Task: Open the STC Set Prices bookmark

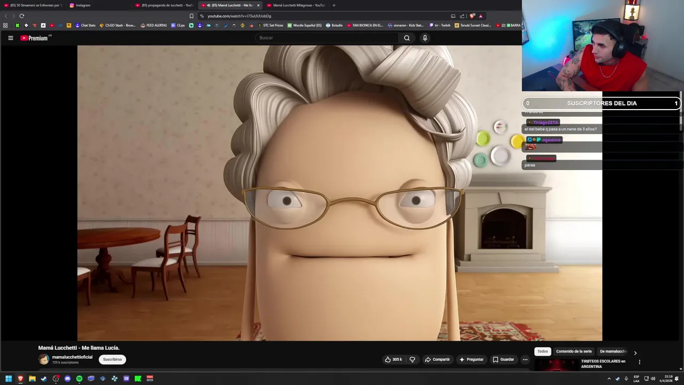Action: pyautogui.click(x=270, y=25)
